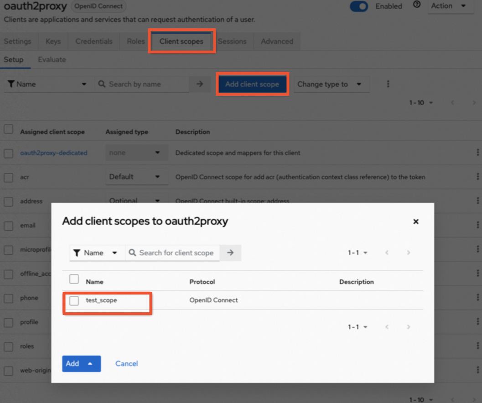Select the Setup sub-tab
Screen dimensions: 482x403
click(x=14, y=60)
